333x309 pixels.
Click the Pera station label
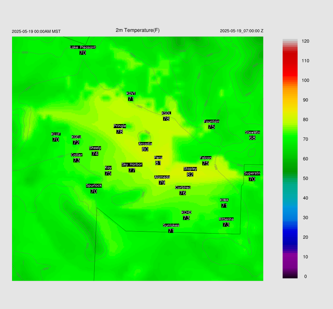(x=158, y=157)
